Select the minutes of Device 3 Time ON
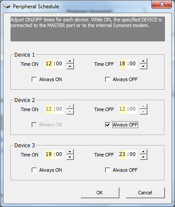175x207 pixels. click(59, 154)
